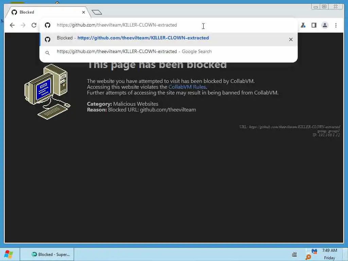Select the Blocked tab
The width and height of the screenshot is (348, 261).
point(48,12)
